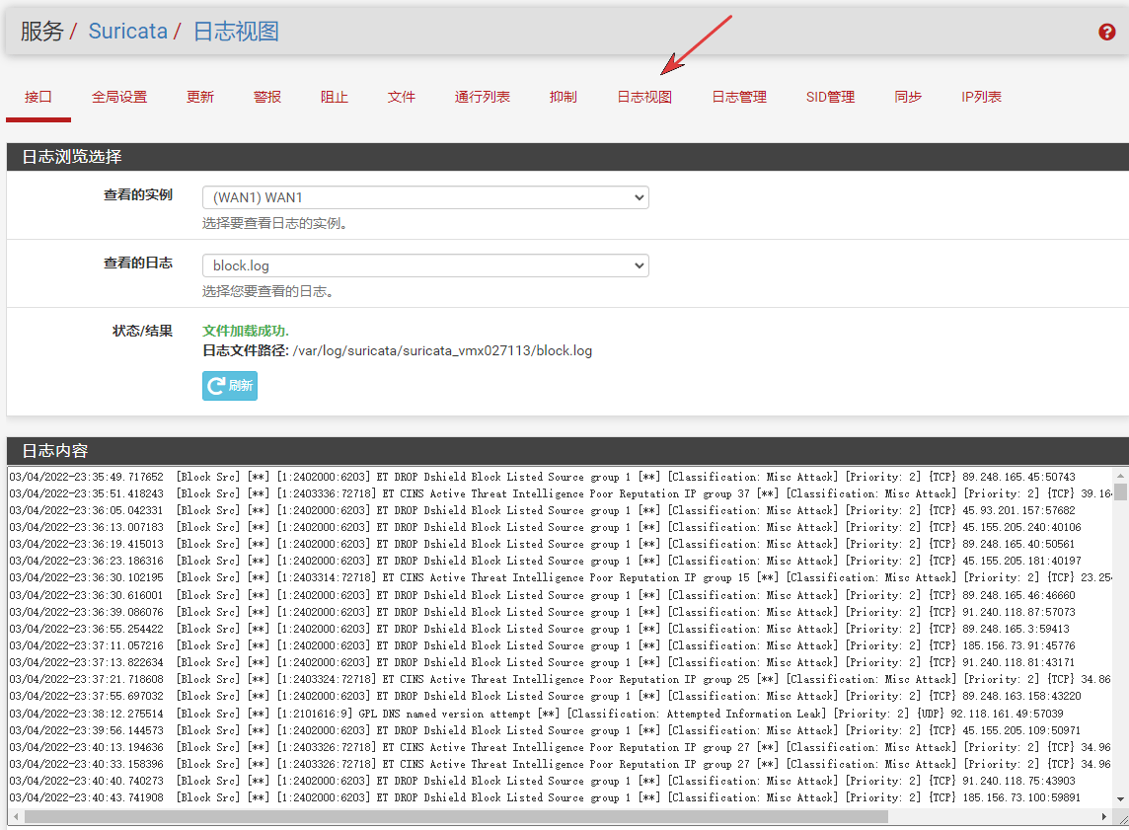
Task: Click the log scrollbar down arrow
Action: click(1121, 799)
